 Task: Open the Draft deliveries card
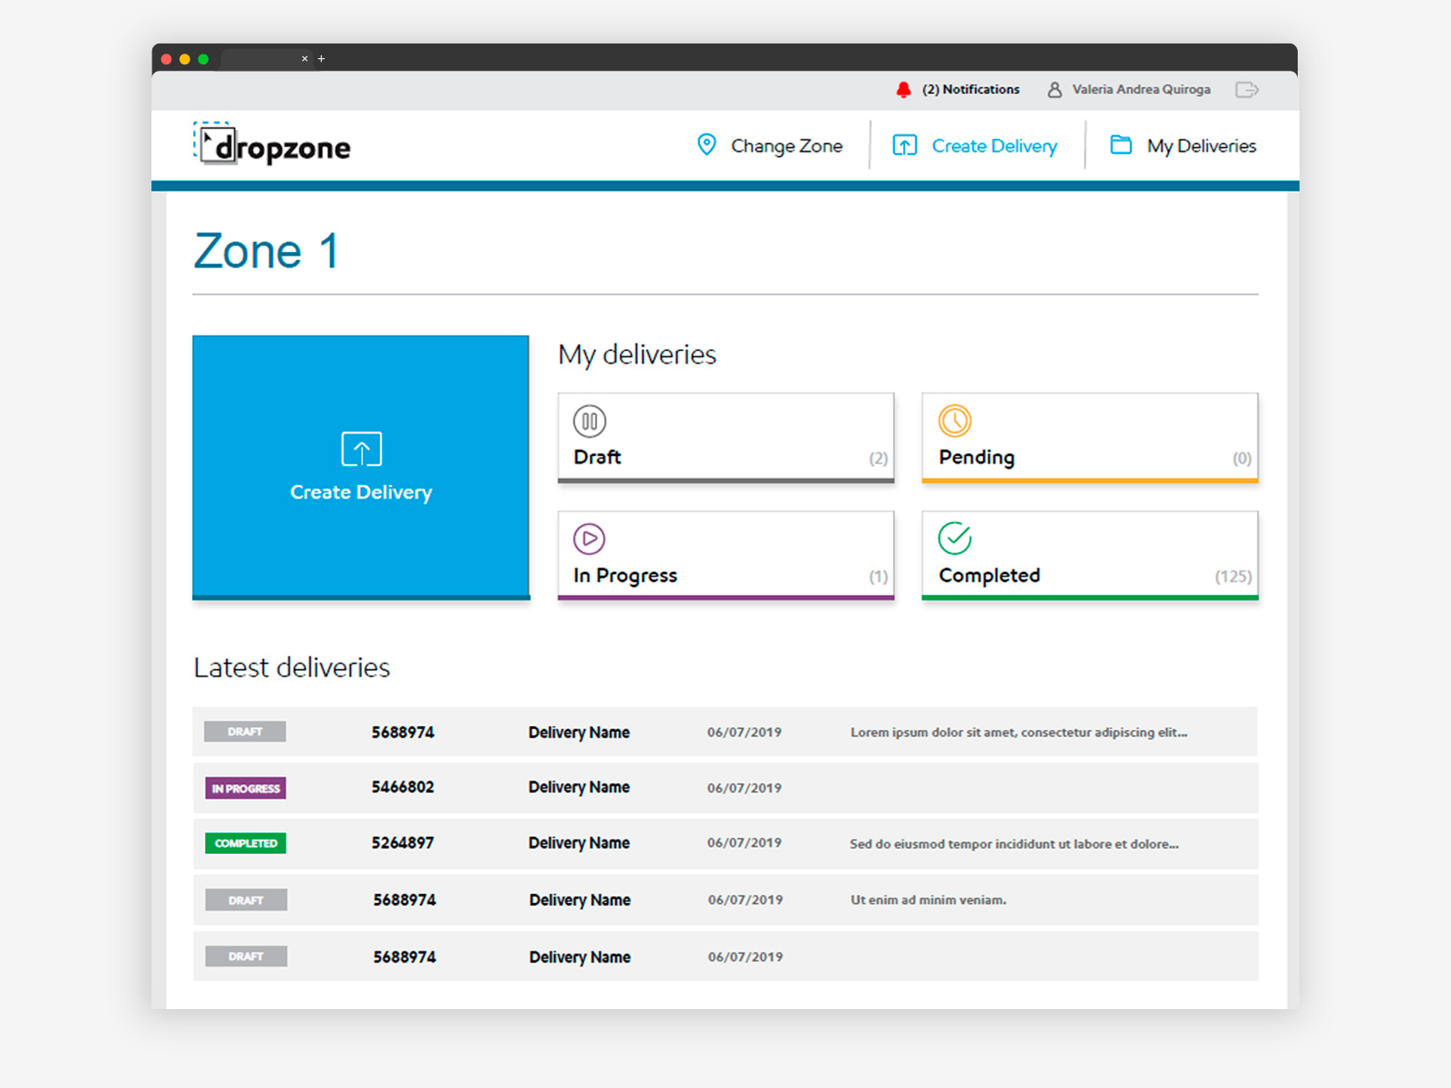click(725, 438)
